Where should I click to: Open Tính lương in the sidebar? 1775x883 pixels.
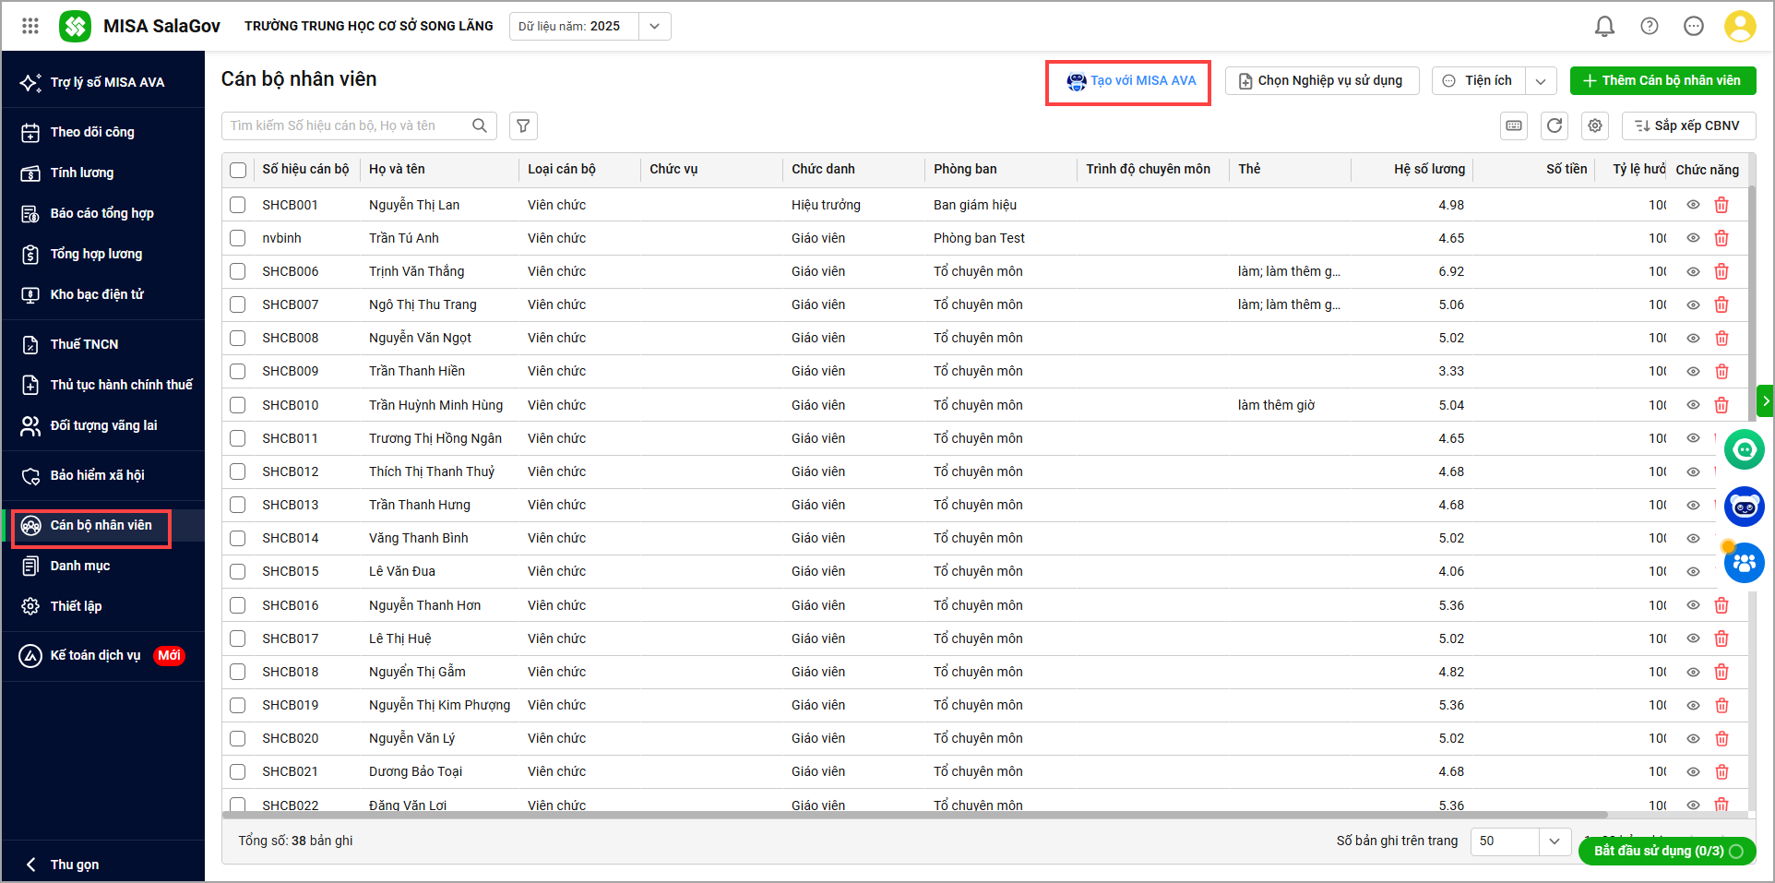pos(82,173)
